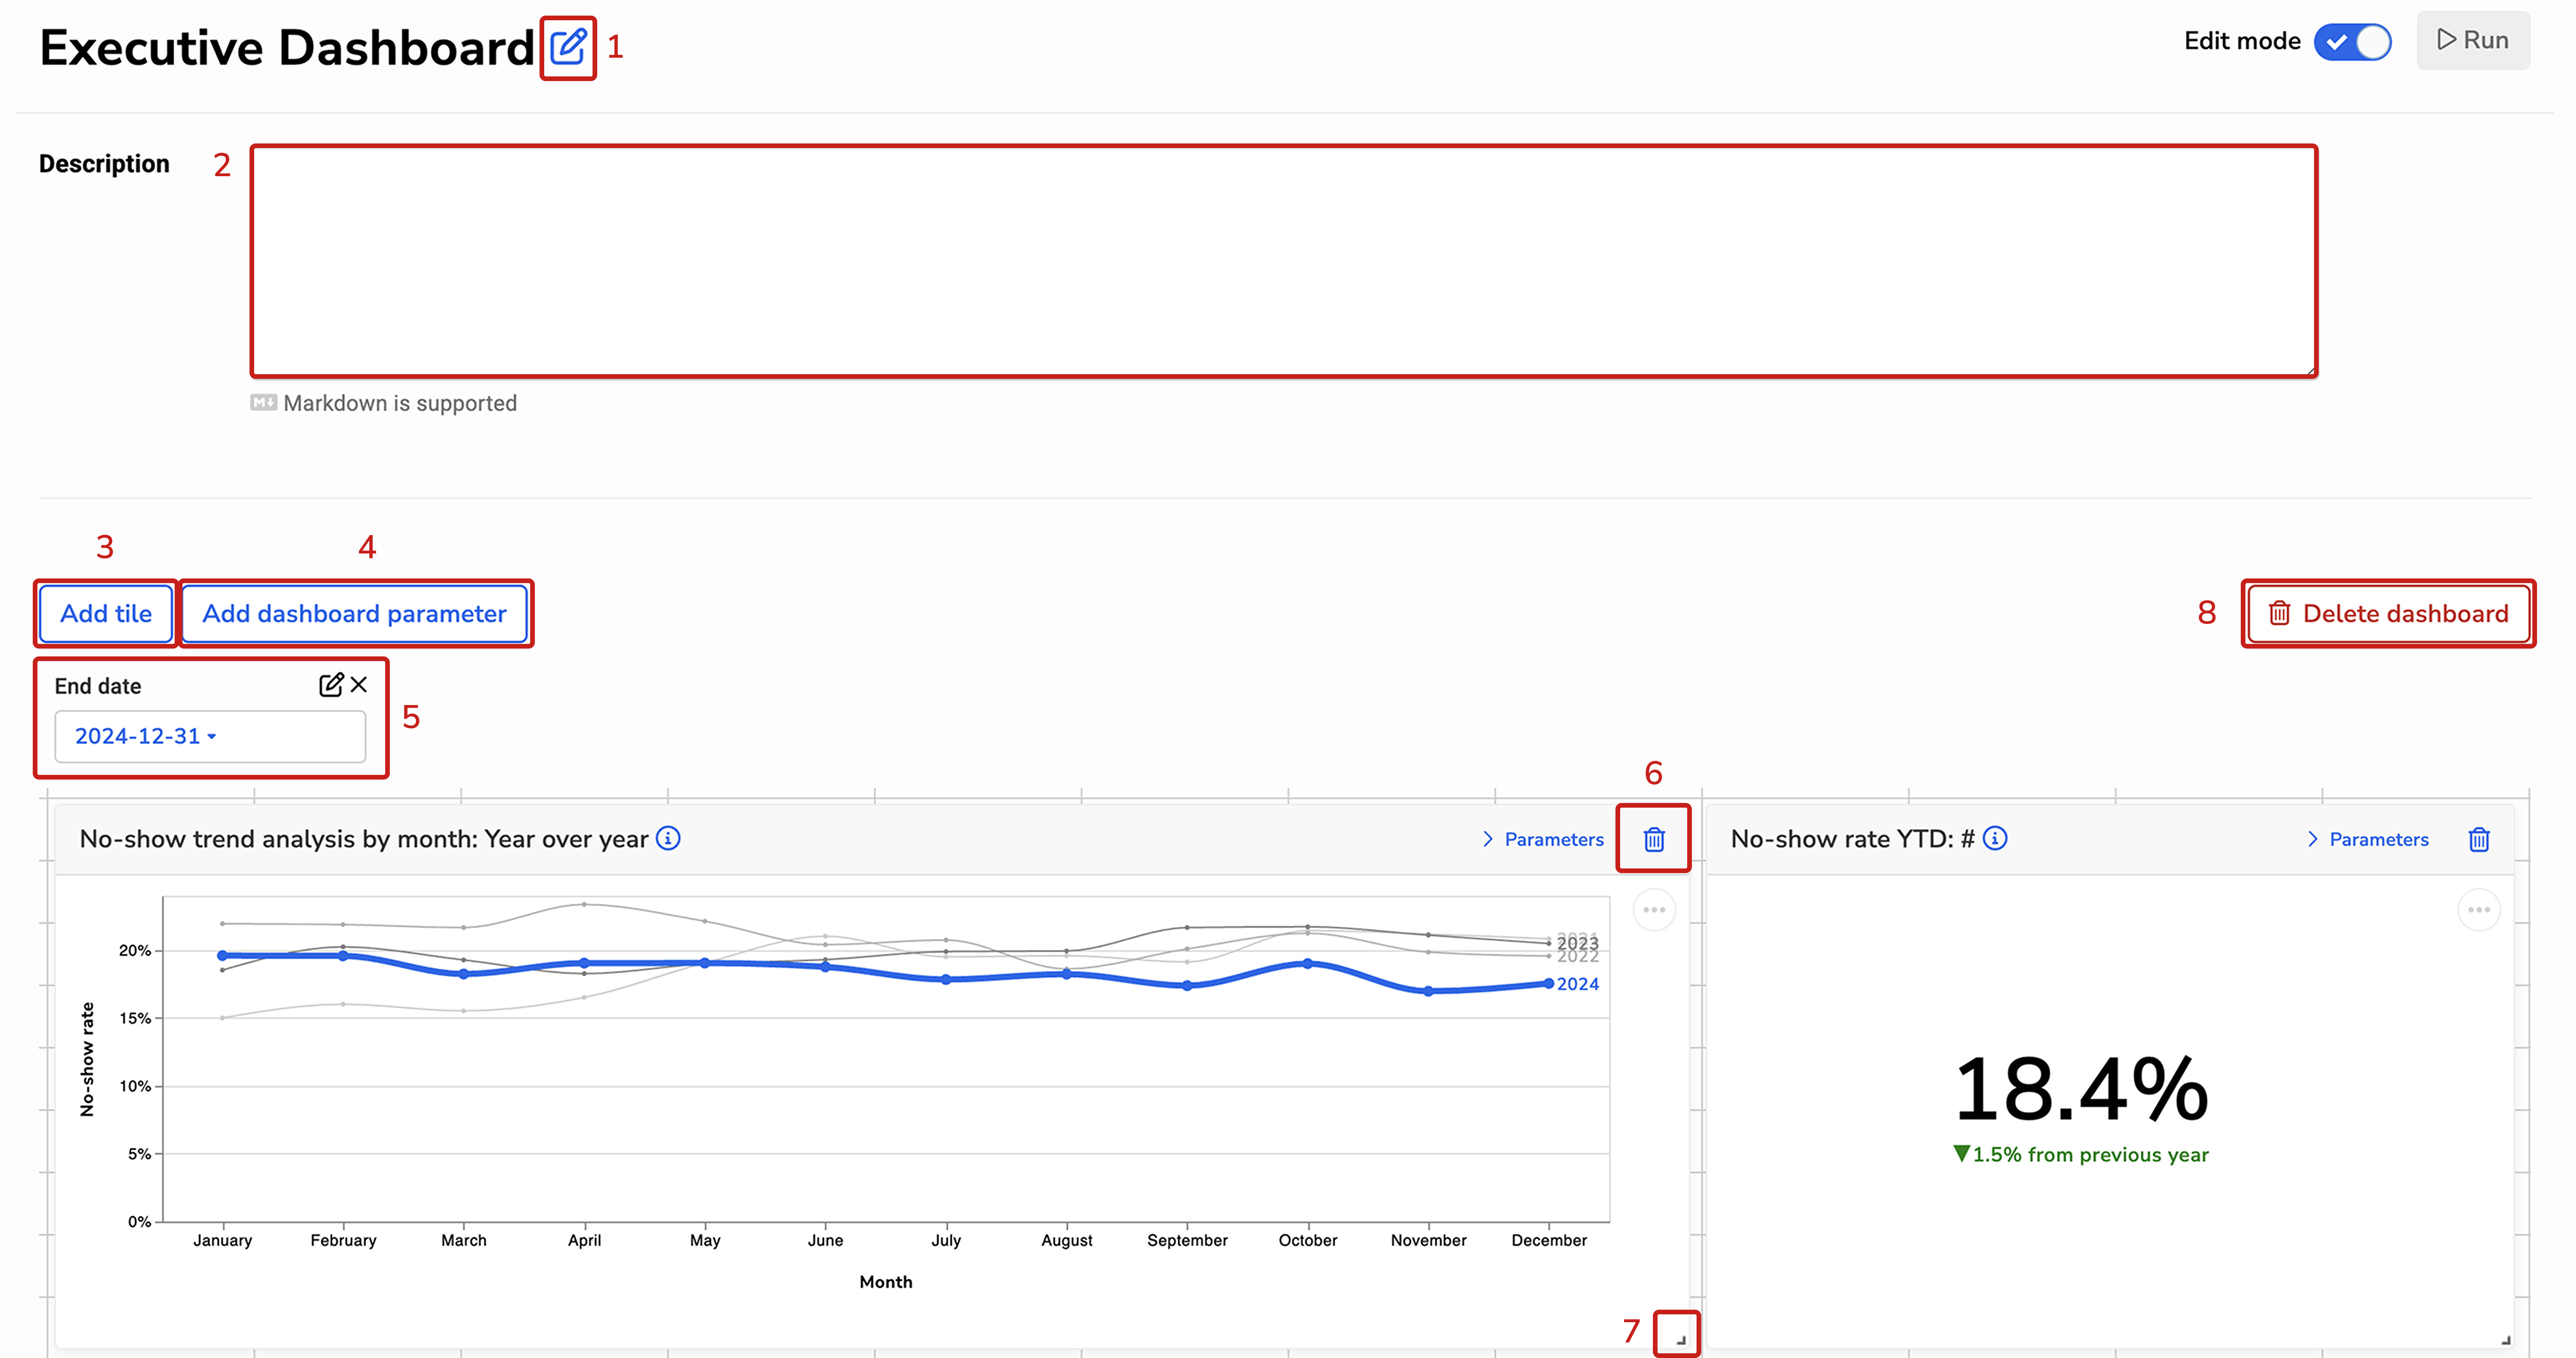Click Add dashboard parameter button
This screenshot has width=2576, height=1358.
click(354, 613)
